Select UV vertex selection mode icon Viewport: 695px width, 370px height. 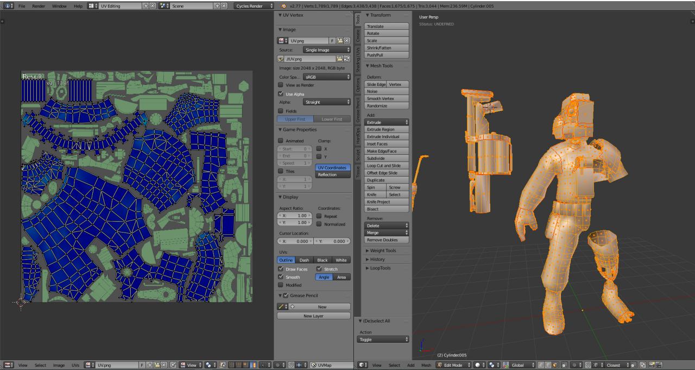[x=231, y=365]
